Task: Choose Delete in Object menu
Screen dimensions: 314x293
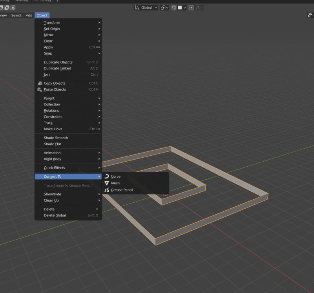Action: pyautogui.click(x=68, y=209)
